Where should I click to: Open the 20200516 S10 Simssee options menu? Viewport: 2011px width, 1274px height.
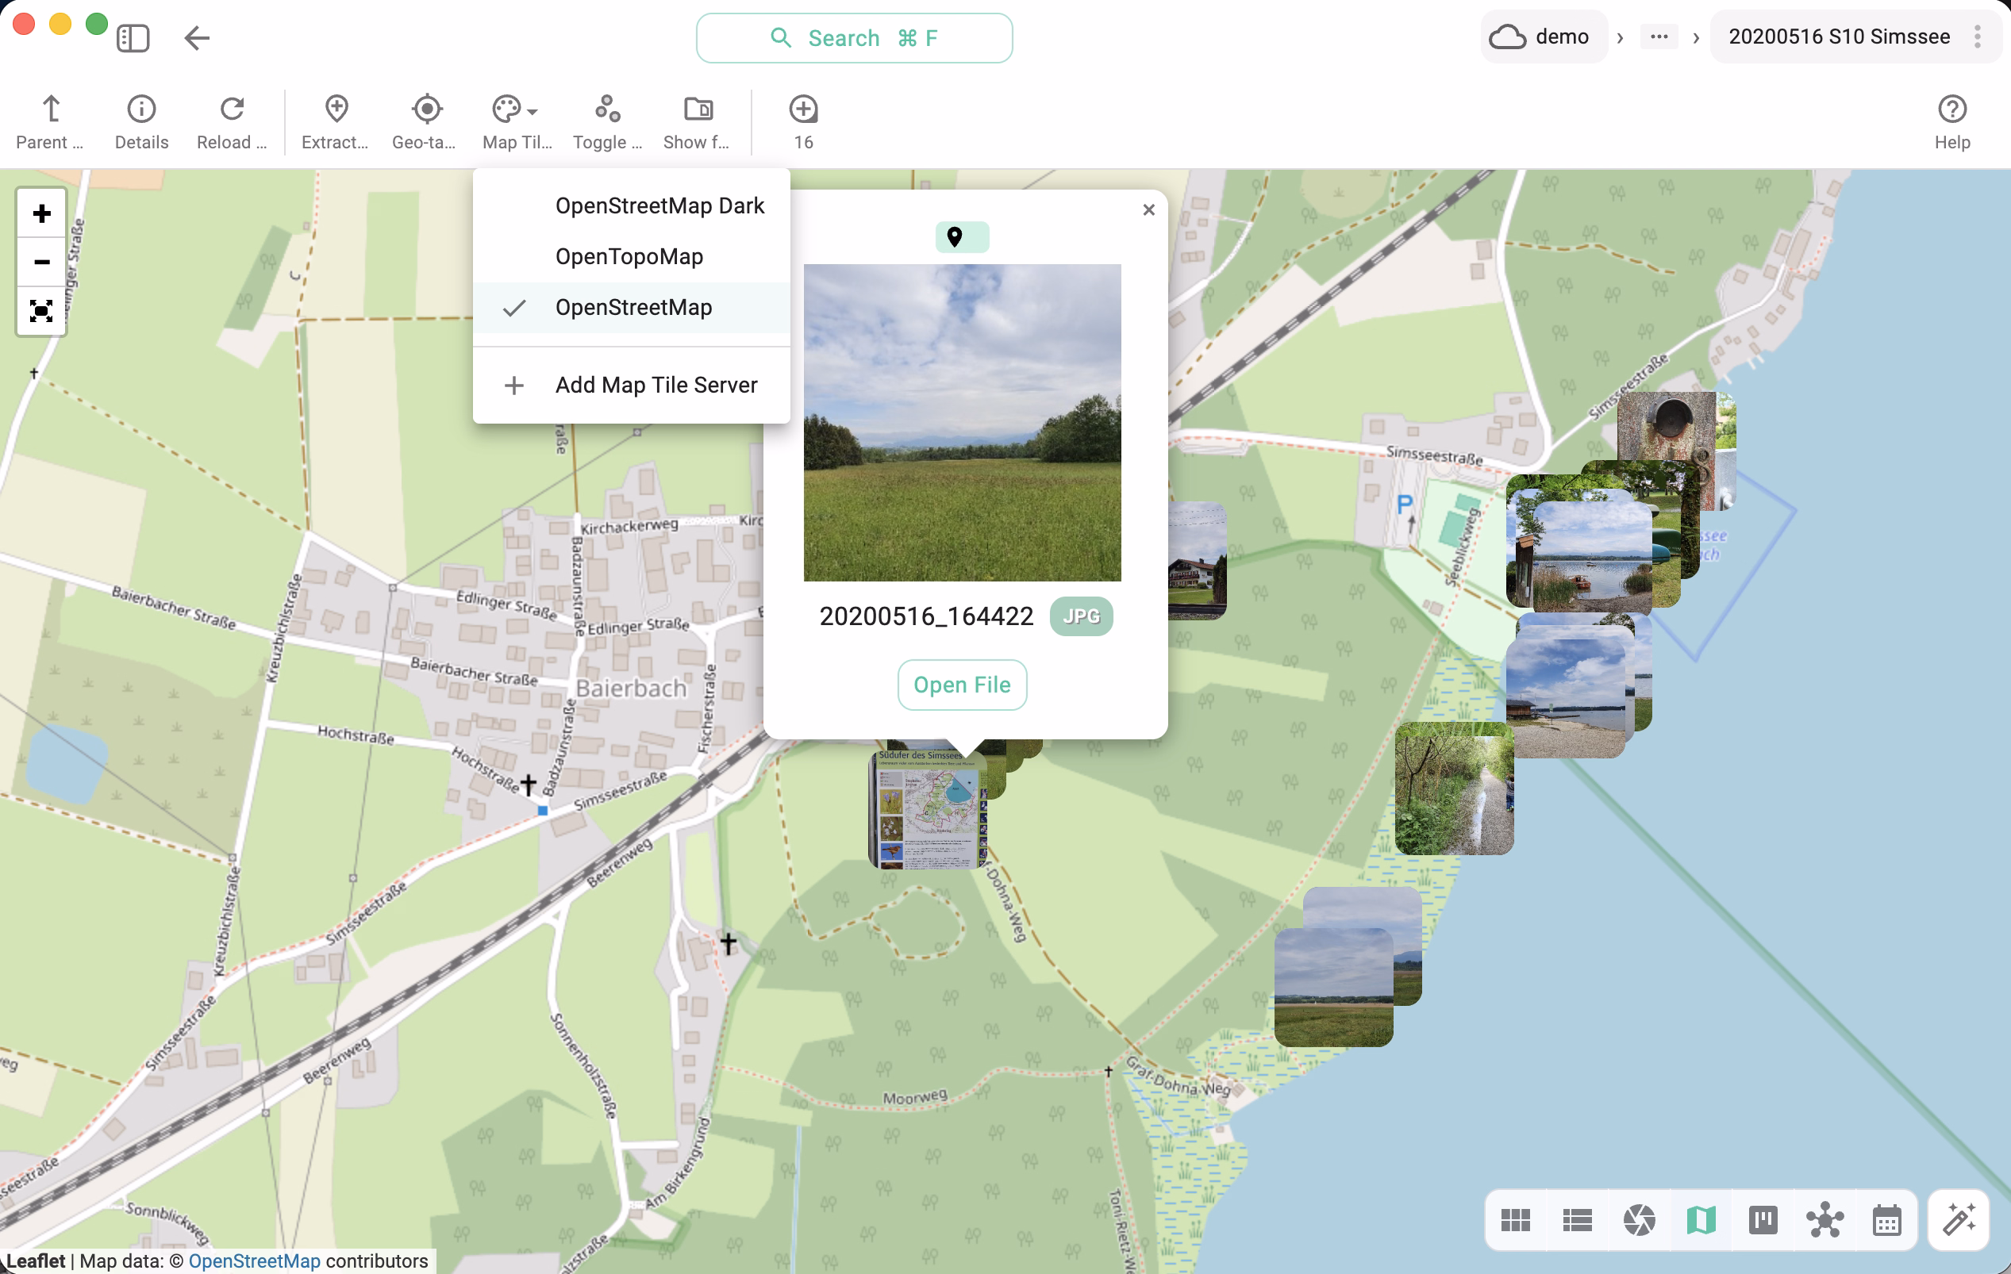click(1977, 36)
